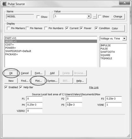Click the Change button
Image resolution: width=132 pixels, height=139 pixels.
point(118,16)
